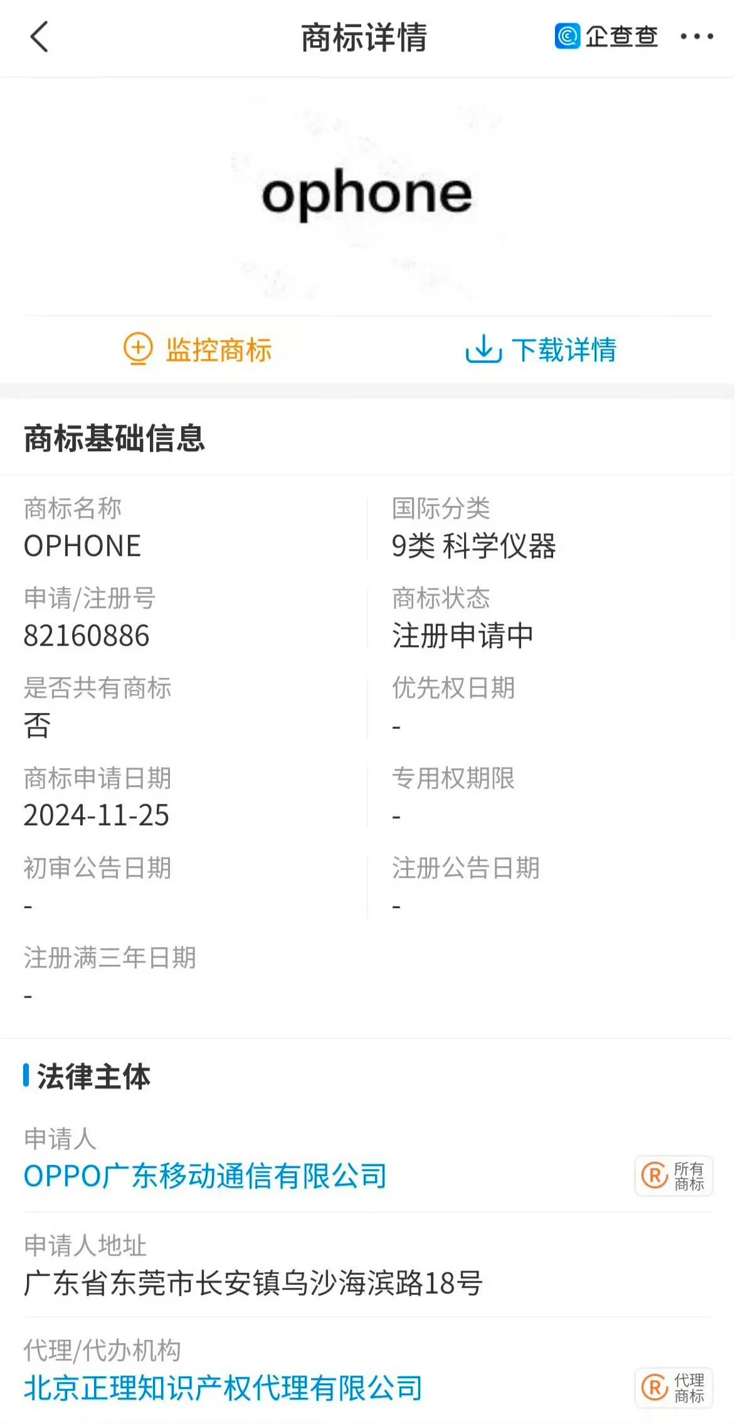Select registration number 82160886

pyautogui.click(x=87, y=636)
